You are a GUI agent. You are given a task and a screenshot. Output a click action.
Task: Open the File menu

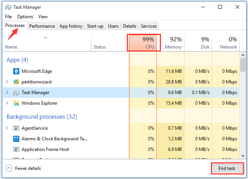[x=8, y=17]
